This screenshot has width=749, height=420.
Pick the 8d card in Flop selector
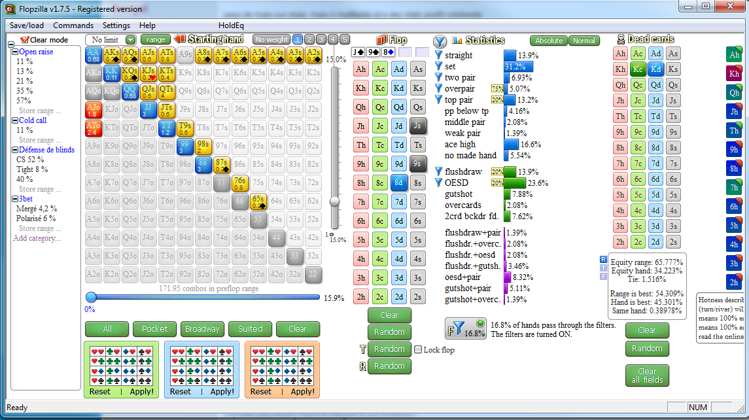pos(398,183)
